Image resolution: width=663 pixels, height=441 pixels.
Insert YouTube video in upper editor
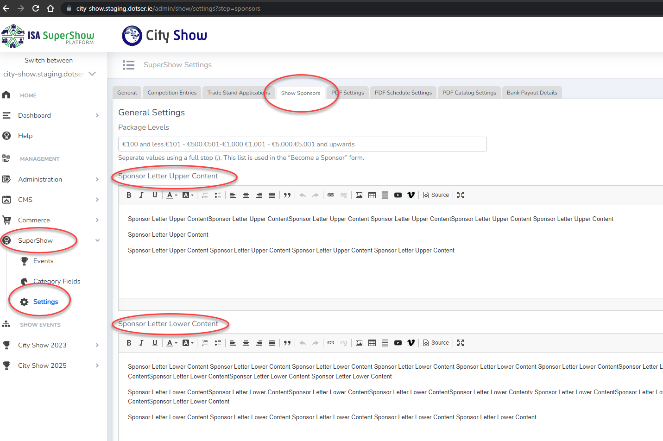click(398, 195)
